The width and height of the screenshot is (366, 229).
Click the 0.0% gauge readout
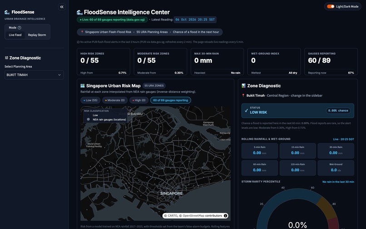(x=297, y=225)
